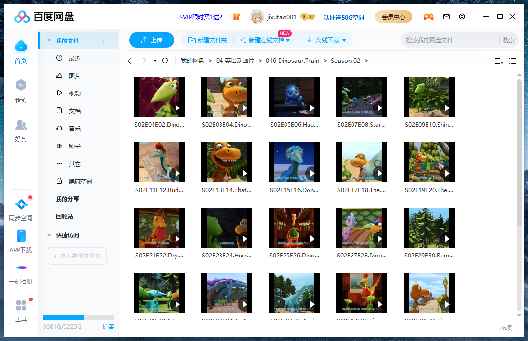Click the gift box icon
Image resolution: width=528 pixels, height=341 pixels.
tap(236, 17)
